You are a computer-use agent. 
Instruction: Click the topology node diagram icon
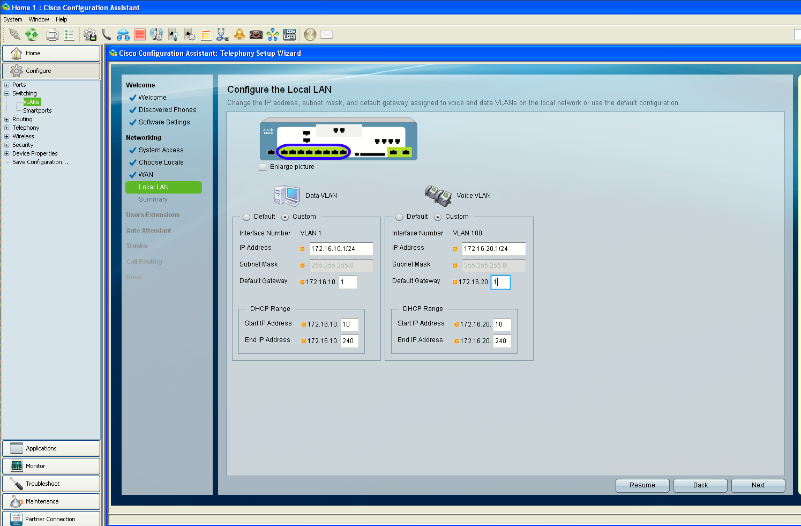click(x=273, y=35)
